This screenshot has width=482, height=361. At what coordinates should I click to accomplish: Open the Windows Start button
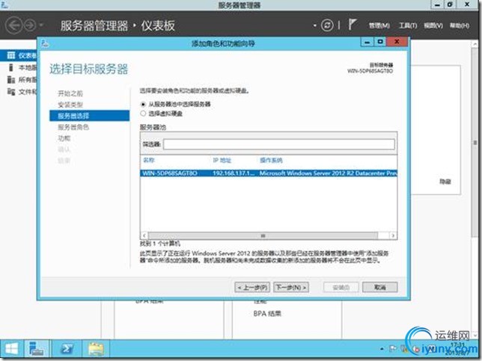point(11,349)
